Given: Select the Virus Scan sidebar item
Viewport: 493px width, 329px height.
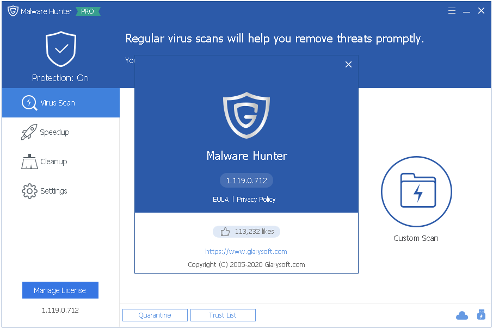Looking at the screenshot, I should click(x=61, y=103).
